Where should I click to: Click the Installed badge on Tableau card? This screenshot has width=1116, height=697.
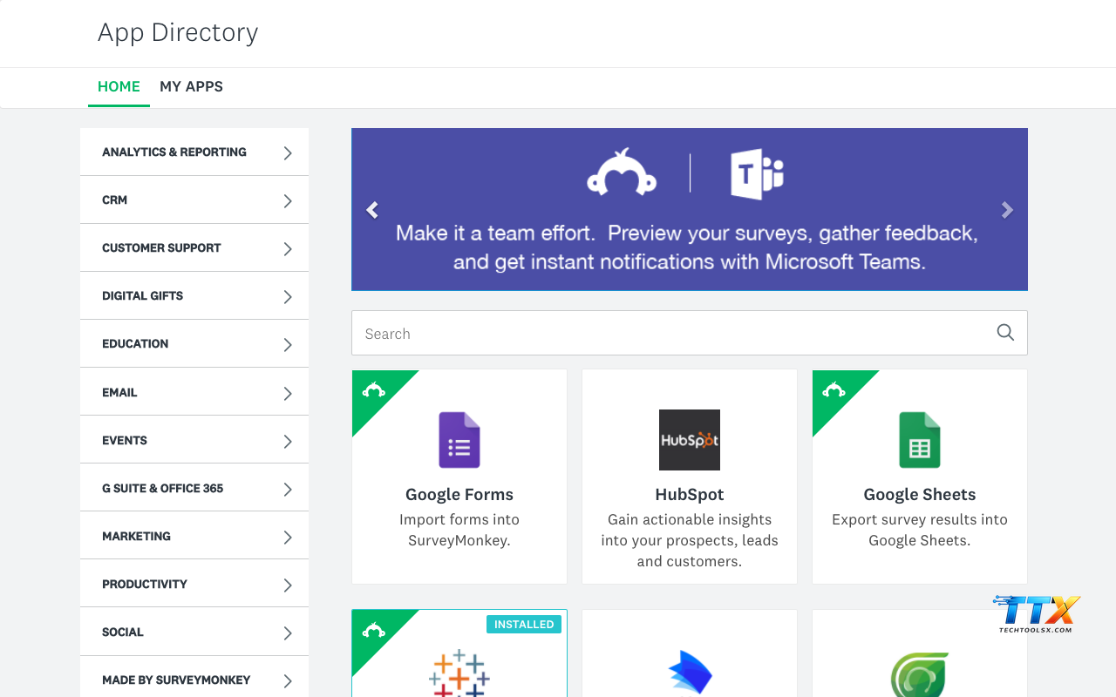coord(524,624)
